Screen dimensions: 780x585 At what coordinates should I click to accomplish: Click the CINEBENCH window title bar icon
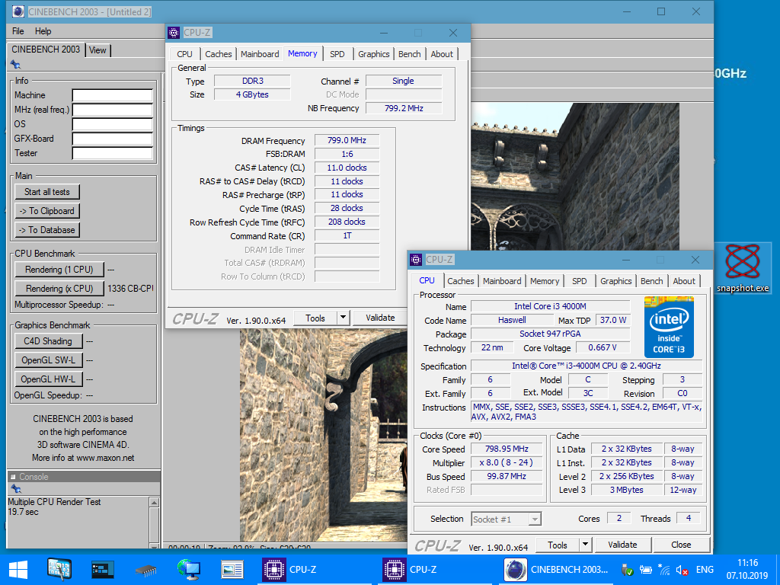18,11
